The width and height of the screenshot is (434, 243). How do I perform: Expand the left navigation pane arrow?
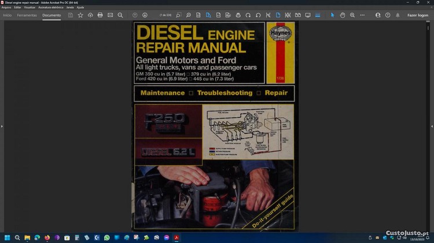click(x=2, y=126)
